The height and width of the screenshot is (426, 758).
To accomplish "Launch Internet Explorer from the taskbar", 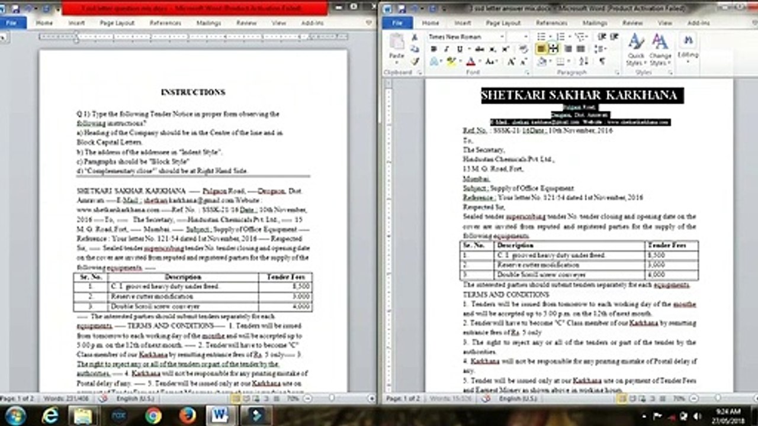I will (x=50, y=415).
